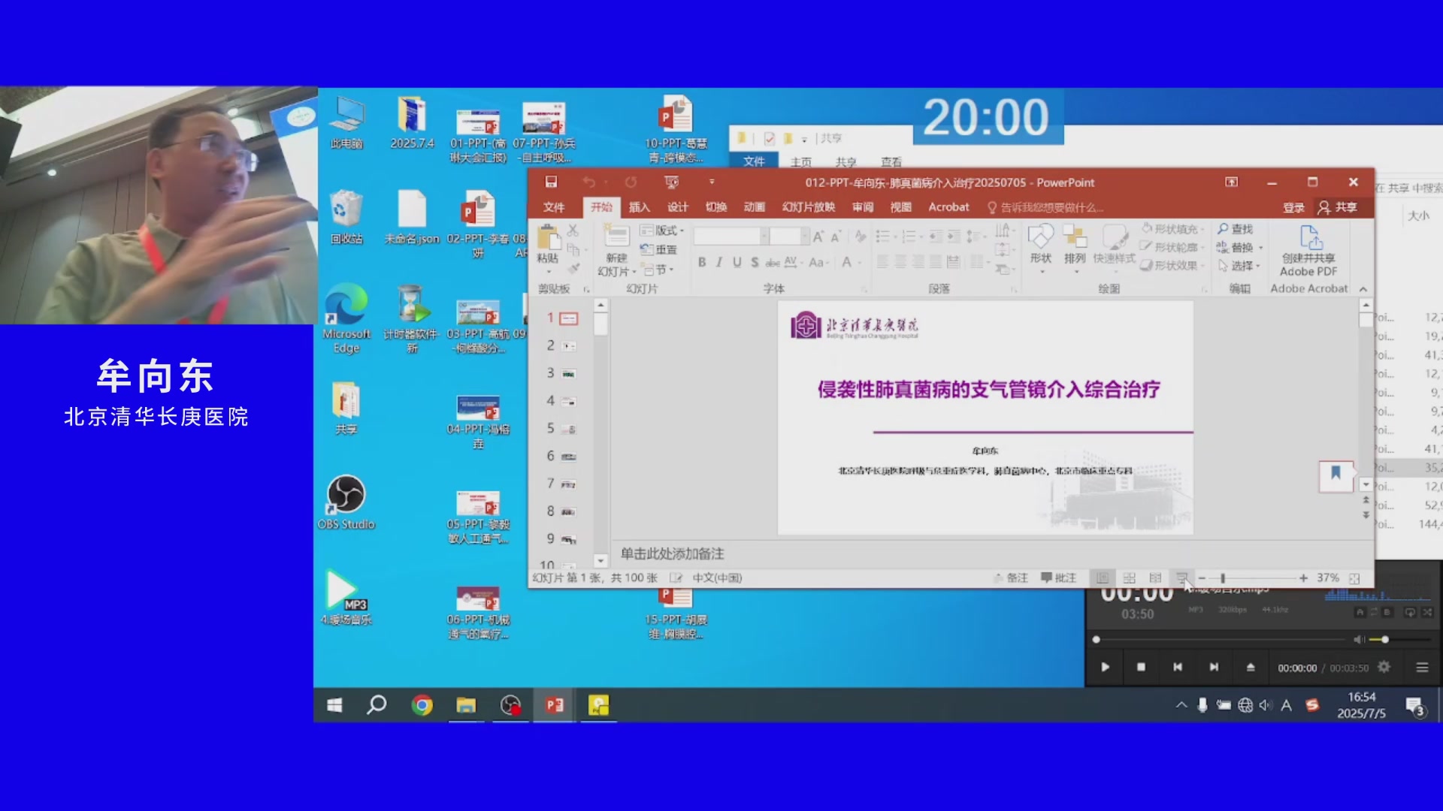1443x811 pixels.
Task: Click the Save icon in the PowerPoint title bar
Action: [x=551, y=182]
